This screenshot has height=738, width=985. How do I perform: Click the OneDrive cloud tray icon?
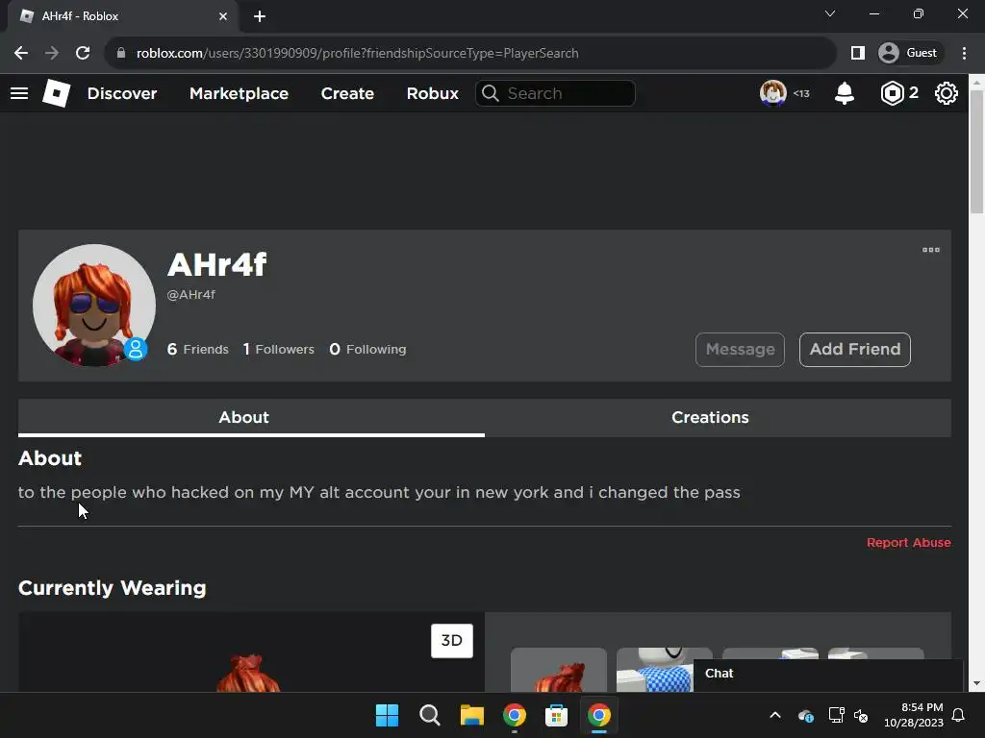pyautogui.click(x=806, y=715)
